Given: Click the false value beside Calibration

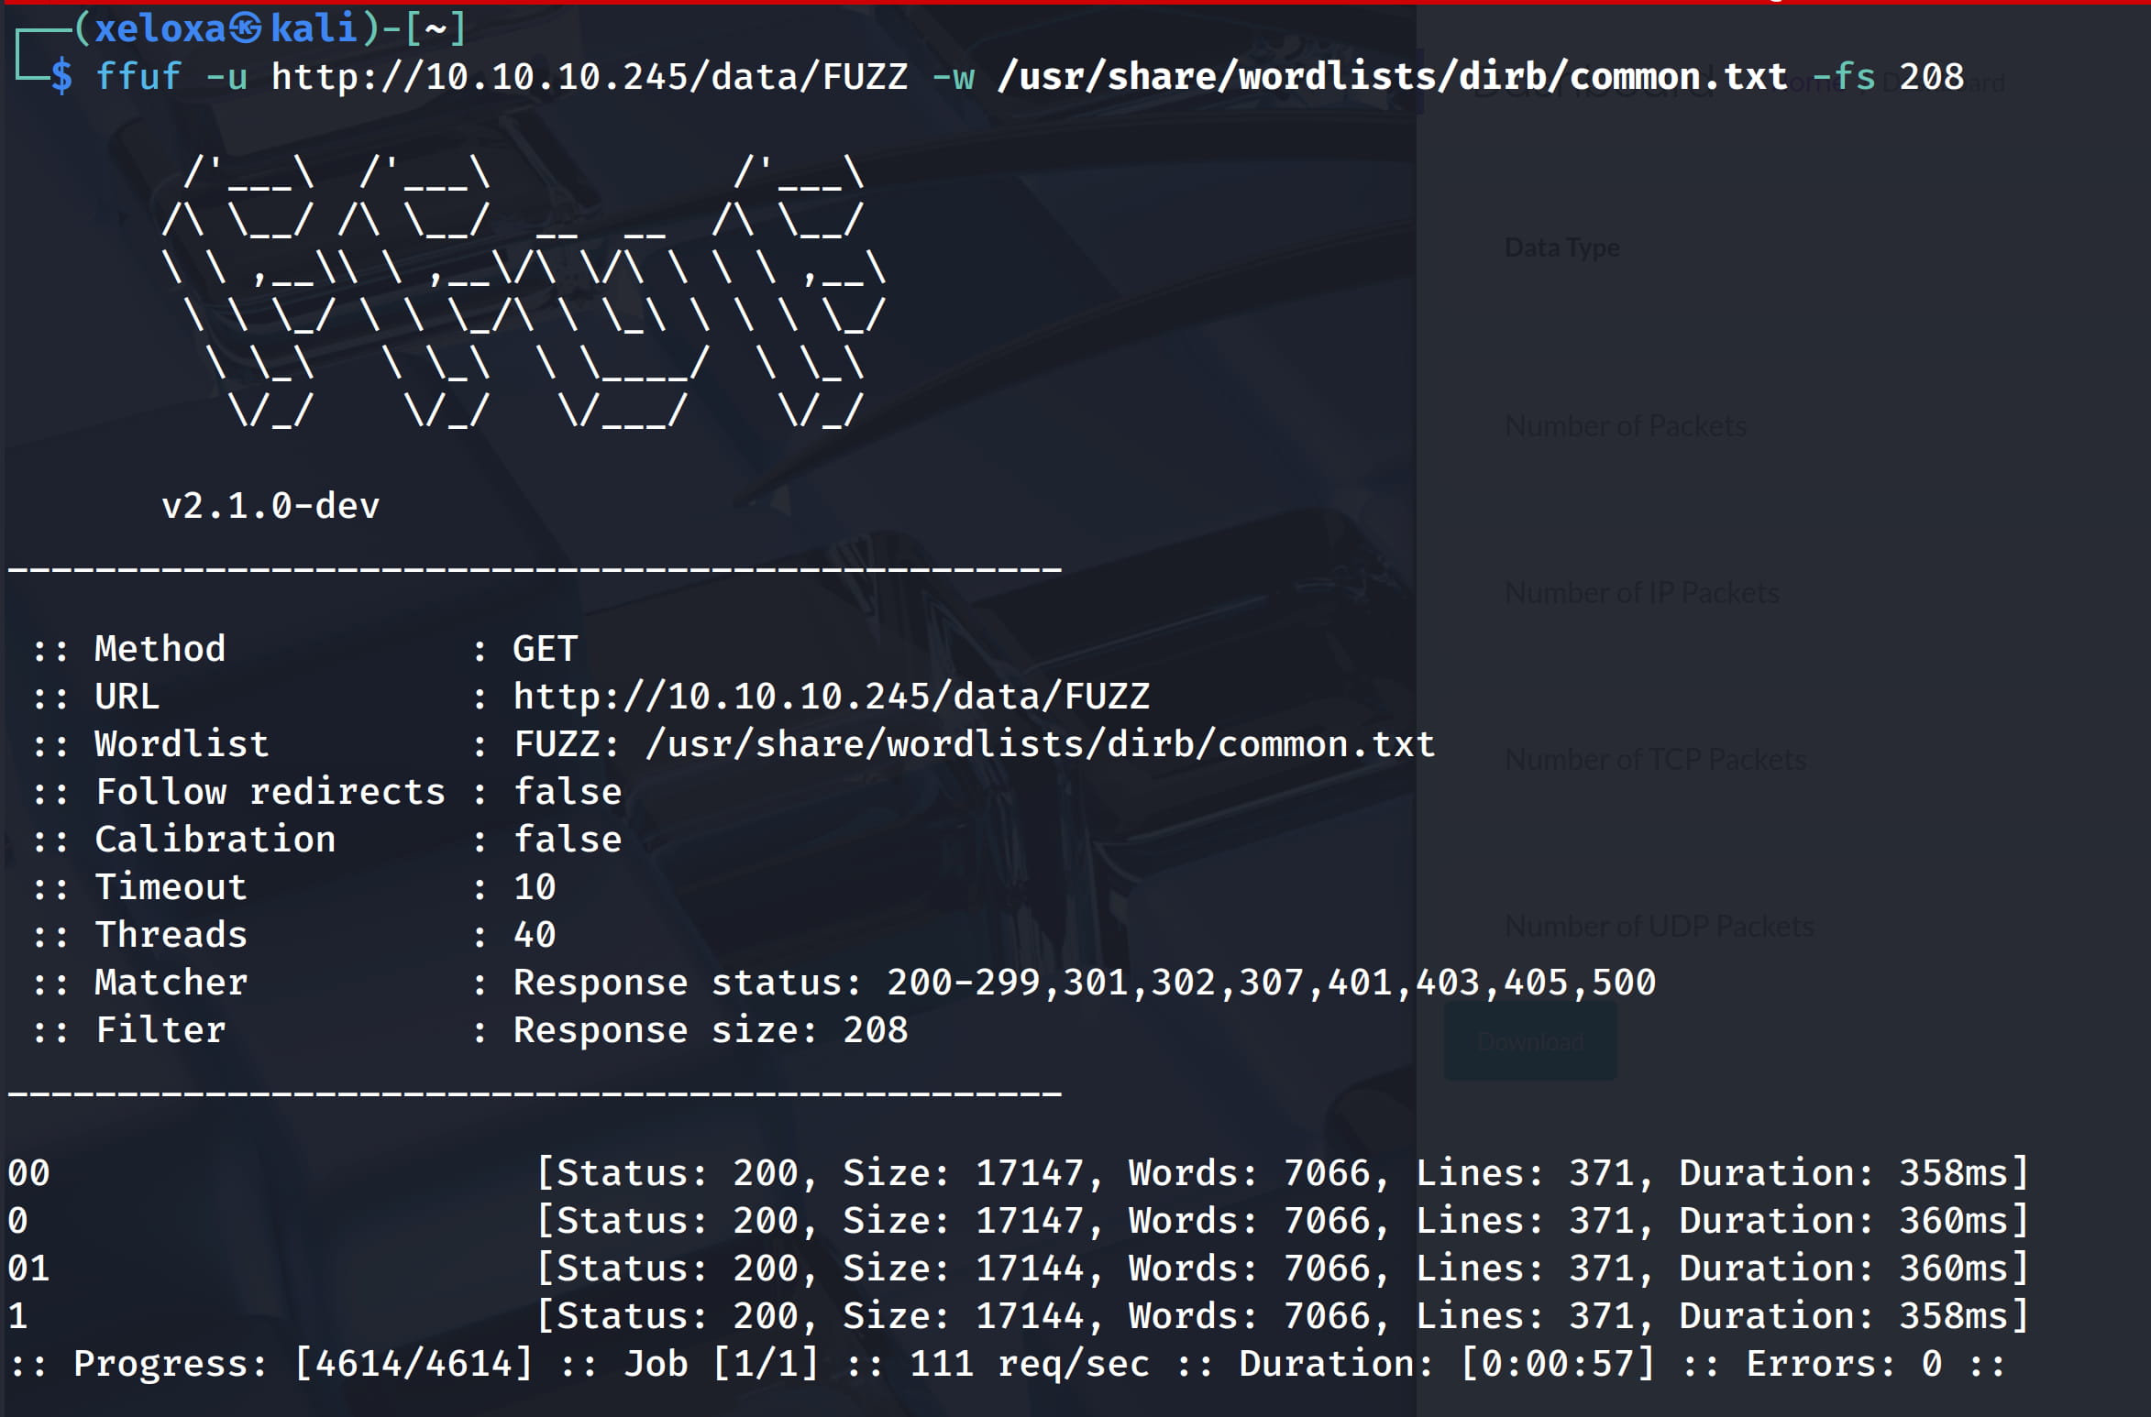Looking at the screenshot, I should (567, 840).
